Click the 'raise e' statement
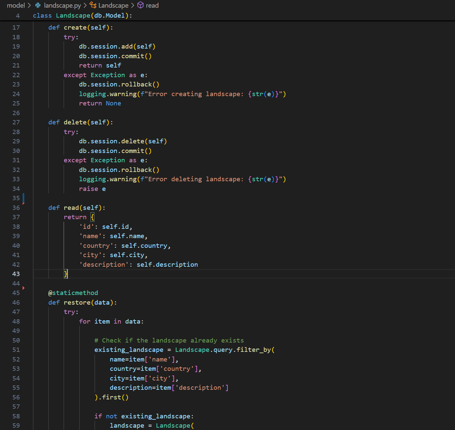This screenshot has height=430, width=455. coord(92,189)
